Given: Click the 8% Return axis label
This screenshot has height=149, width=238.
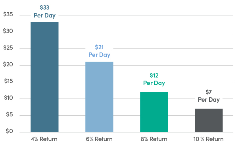Looking at the screenshot, I should 154,139.
